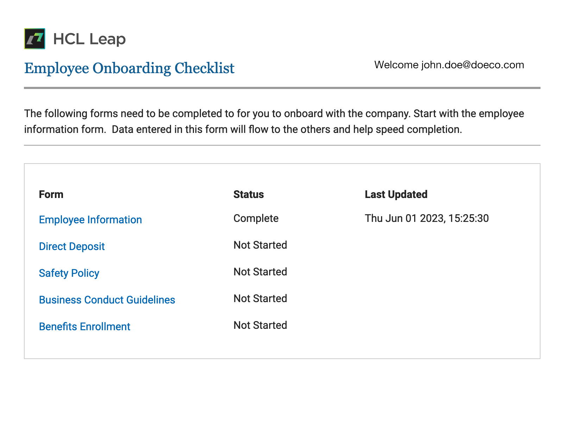Click Not Started status beside Benefits Enrollment
Screen dimensions: 575x422
(x=260, y=325)
